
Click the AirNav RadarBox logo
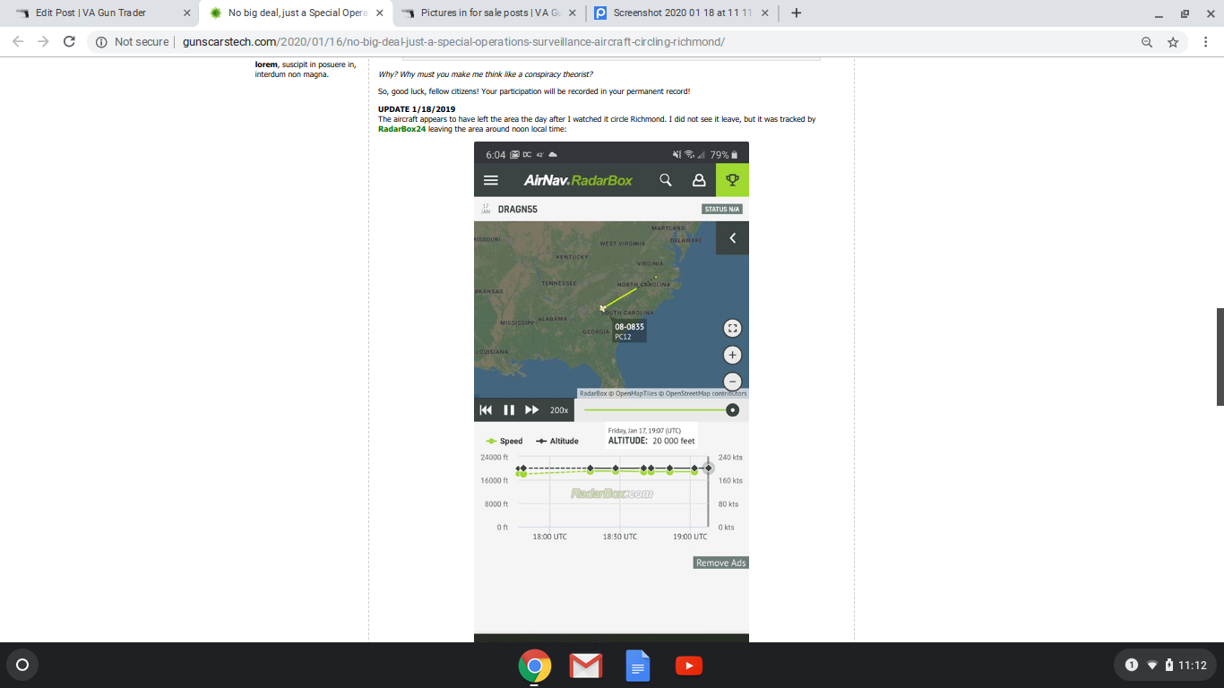coord(578,180)
